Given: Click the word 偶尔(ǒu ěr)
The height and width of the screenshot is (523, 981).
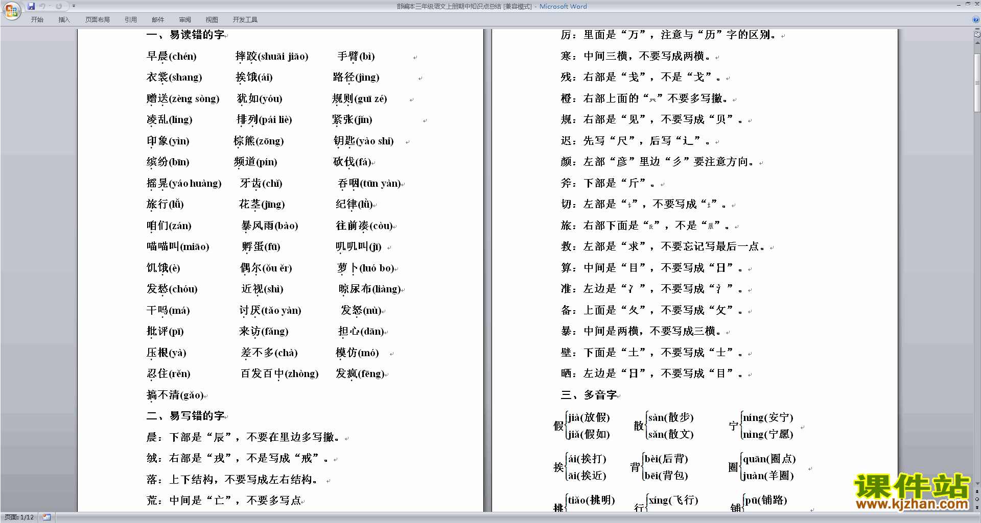Looking at the screenshot, I should click(x=266, y=268).
